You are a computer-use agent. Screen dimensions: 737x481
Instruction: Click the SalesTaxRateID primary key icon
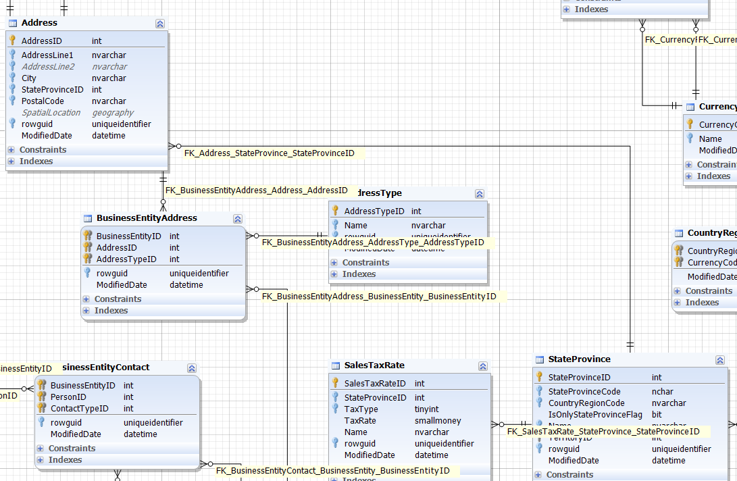(x=336, y=383)
